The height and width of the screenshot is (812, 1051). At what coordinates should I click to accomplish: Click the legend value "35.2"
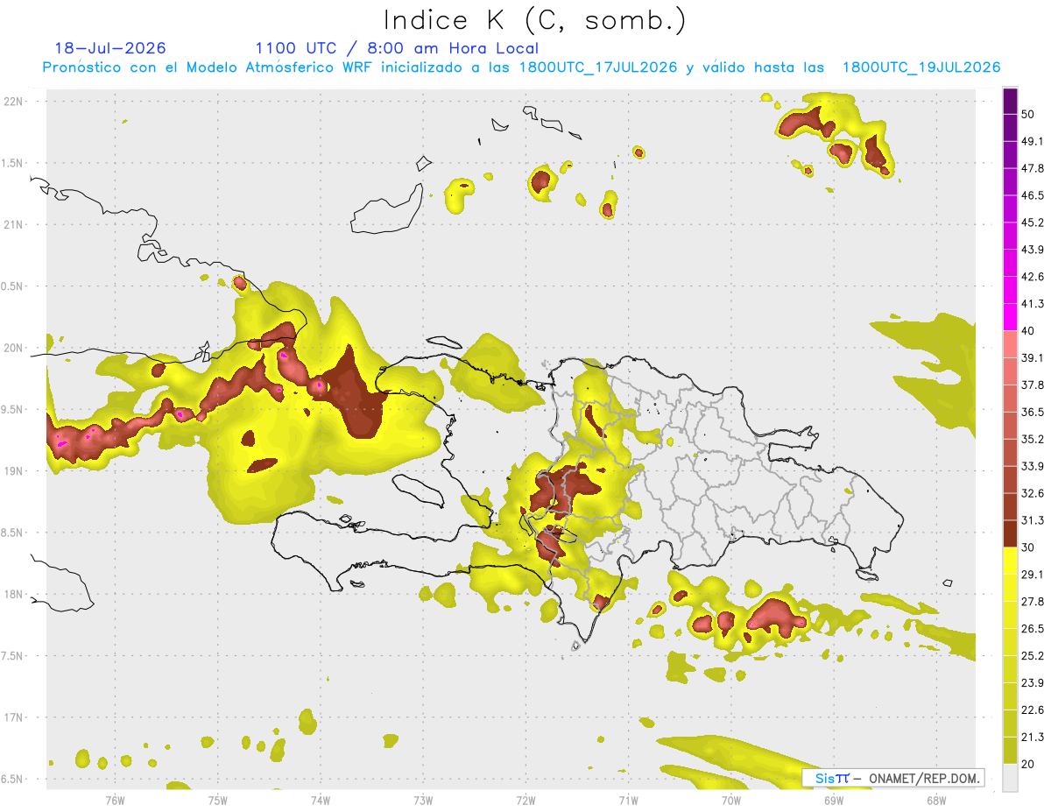[x=1032, y=439]
